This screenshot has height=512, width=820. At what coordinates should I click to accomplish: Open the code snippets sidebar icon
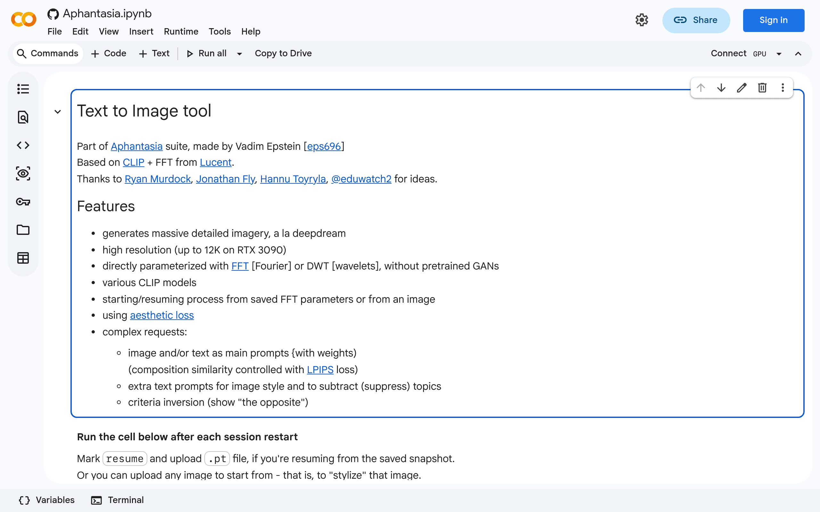pyautogui.click(x=23, y=145)
